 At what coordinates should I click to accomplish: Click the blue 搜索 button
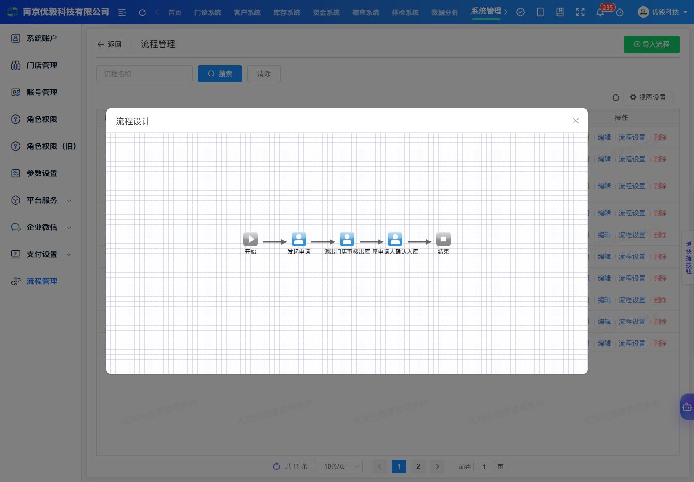220,74
